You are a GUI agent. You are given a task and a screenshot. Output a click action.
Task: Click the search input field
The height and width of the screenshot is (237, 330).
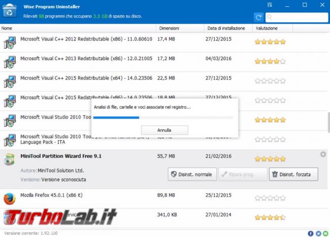point(297,17)
